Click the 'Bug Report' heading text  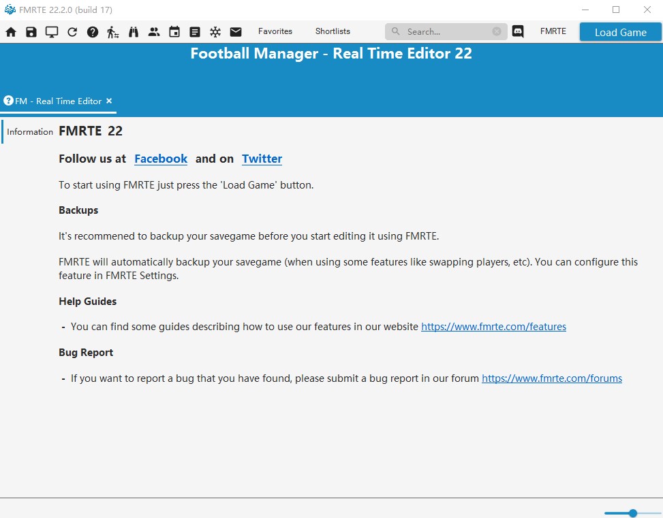click(86, 353)
